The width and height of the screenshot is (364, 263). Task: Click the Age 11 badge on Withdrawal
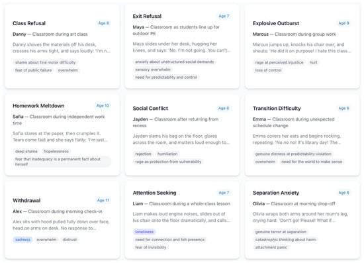coord(103,200)
